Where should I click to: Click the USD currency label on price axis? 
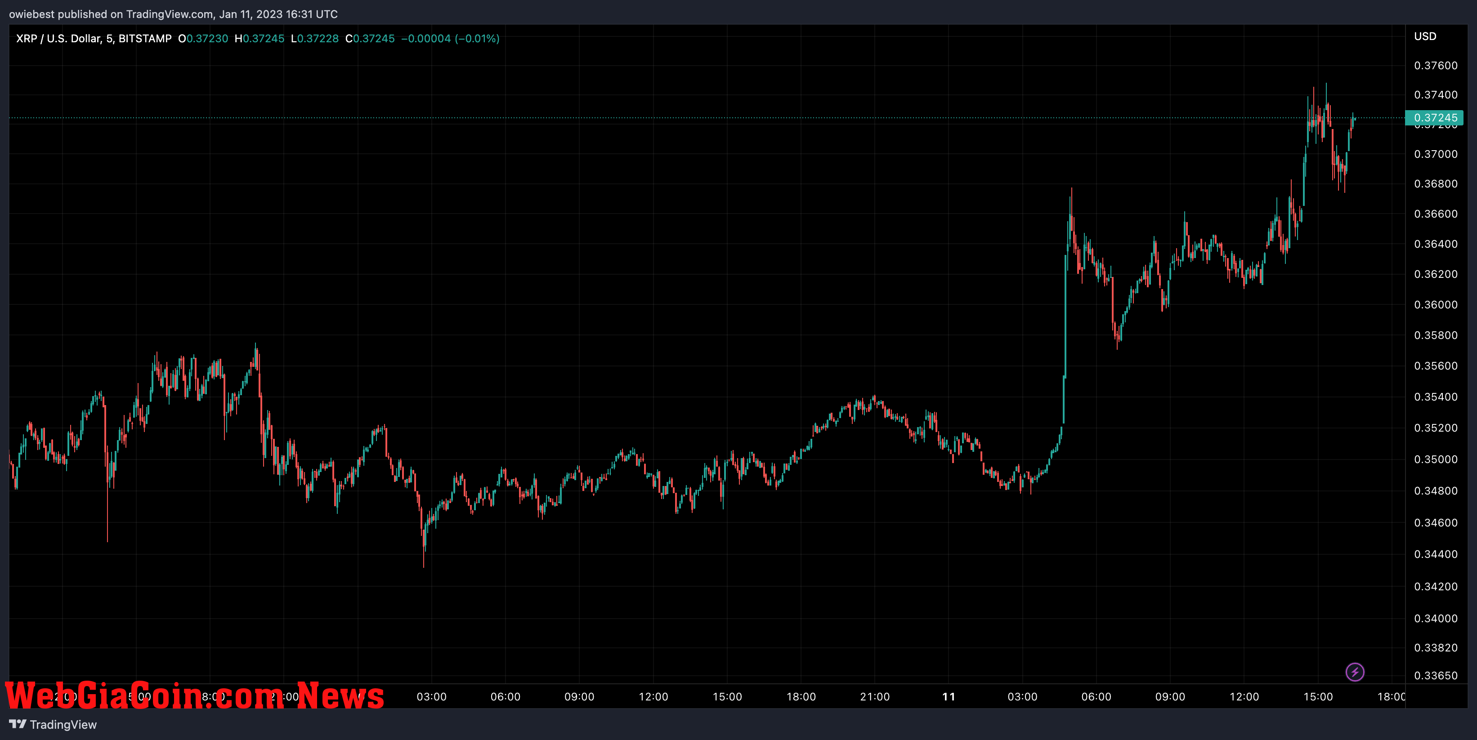(1425, 36)
